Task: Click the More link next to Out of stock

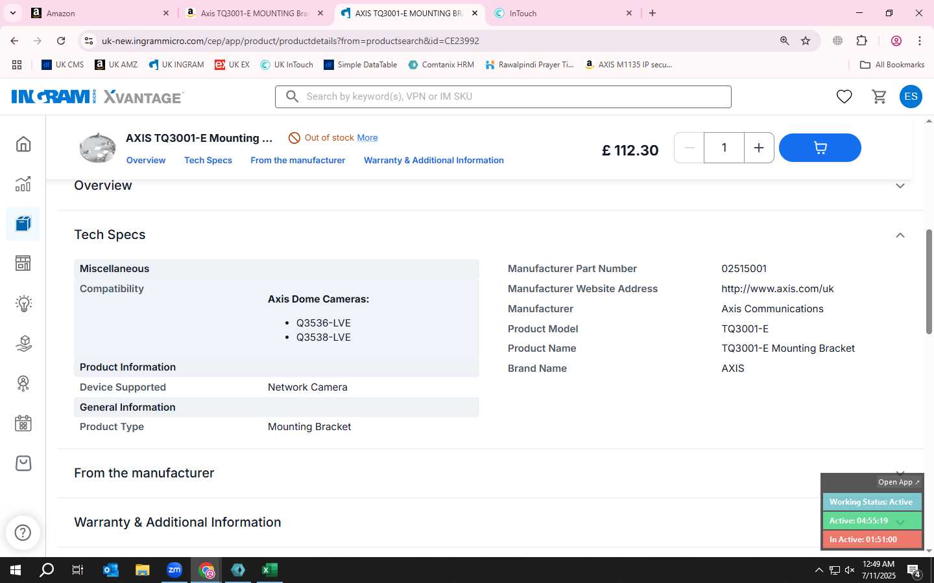Action: click(x=367, y=137)
